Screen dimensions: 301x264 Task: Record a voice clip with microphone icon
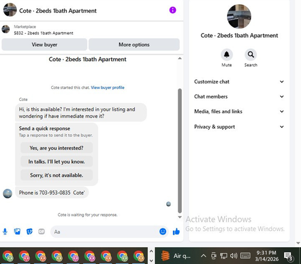point(5,232)
